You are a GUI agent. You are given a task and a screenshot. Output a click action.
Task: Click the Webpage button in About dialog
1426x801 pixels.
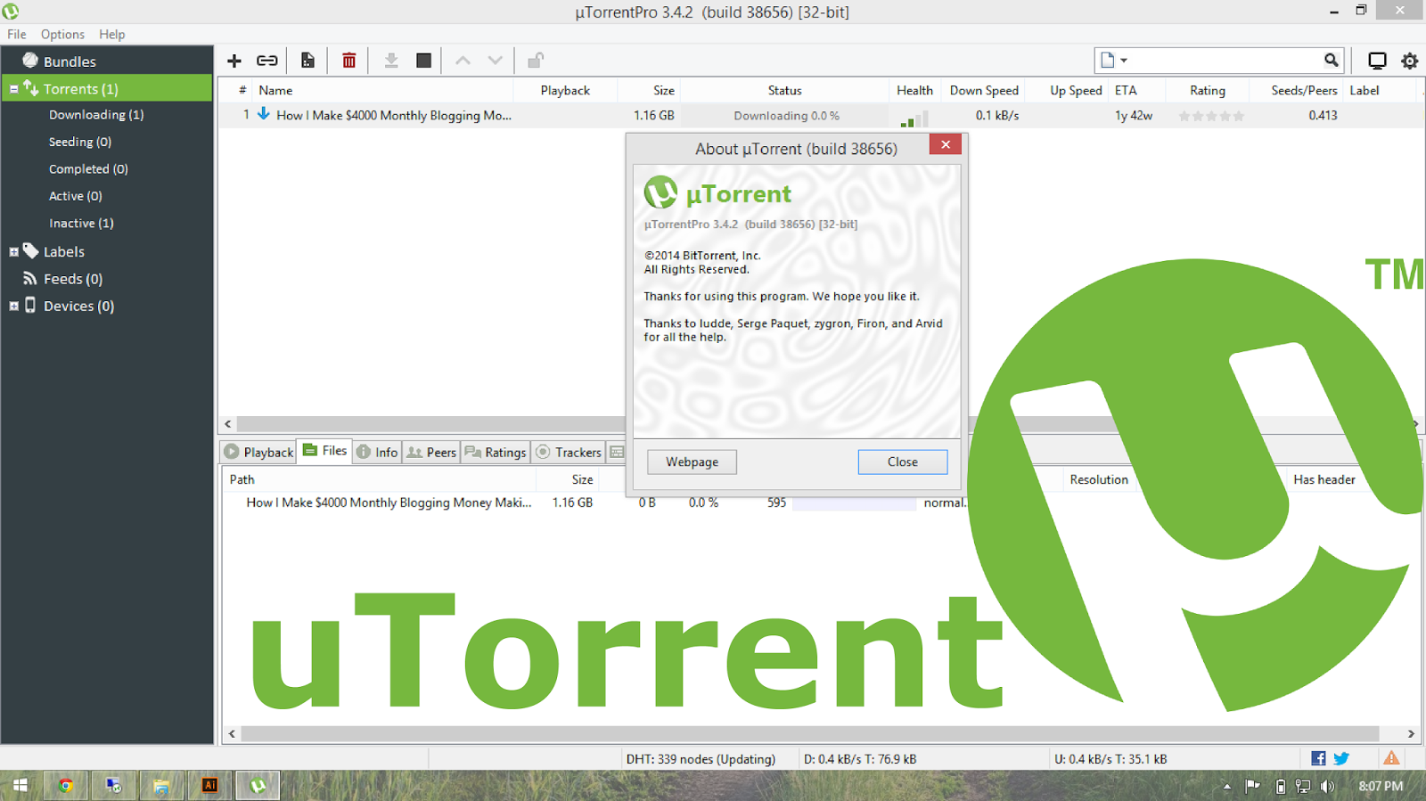pos(692,462)
